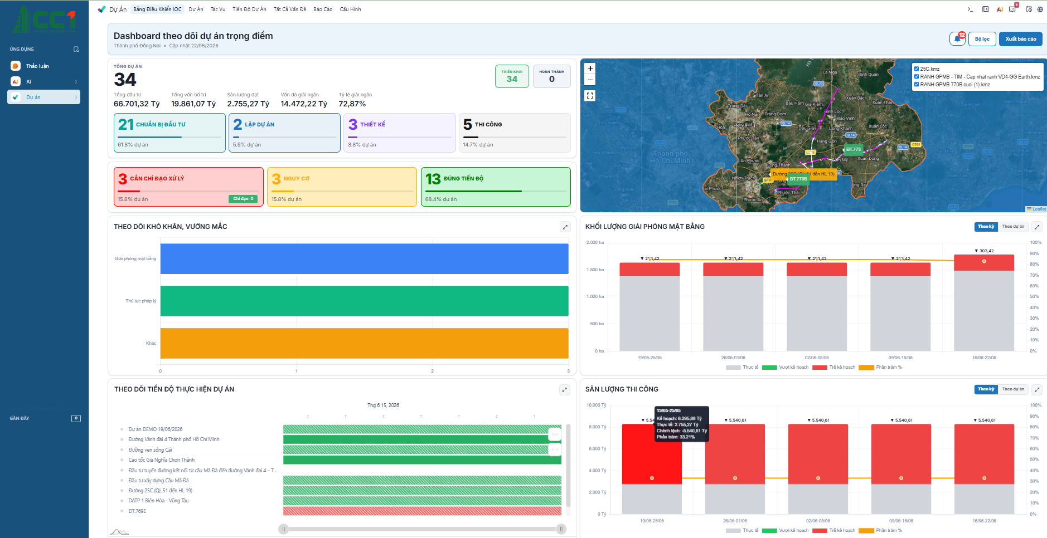Toggle RANH GPMB - TIM layer checkbox
The width and height of the screenshot is (1047, 538).
[916, 77]
